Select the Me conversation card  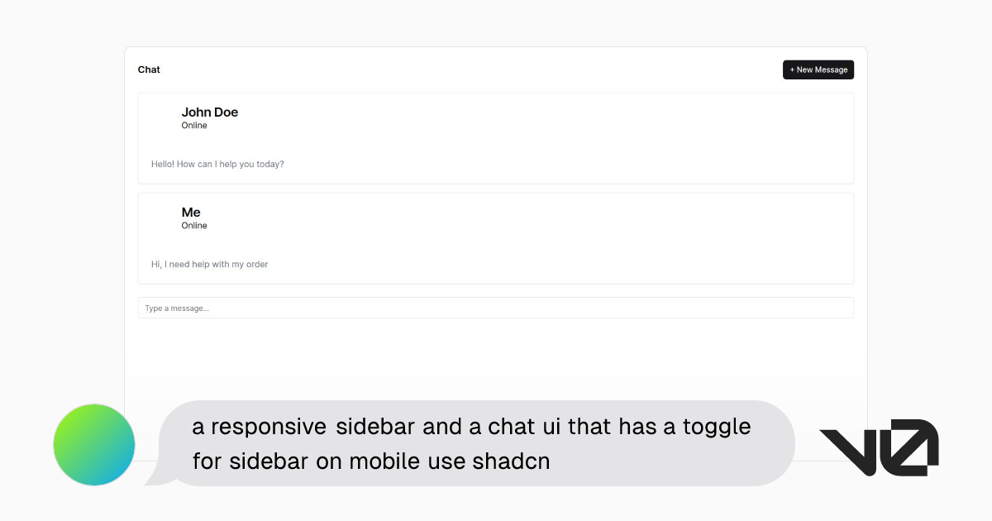[496, 238]
